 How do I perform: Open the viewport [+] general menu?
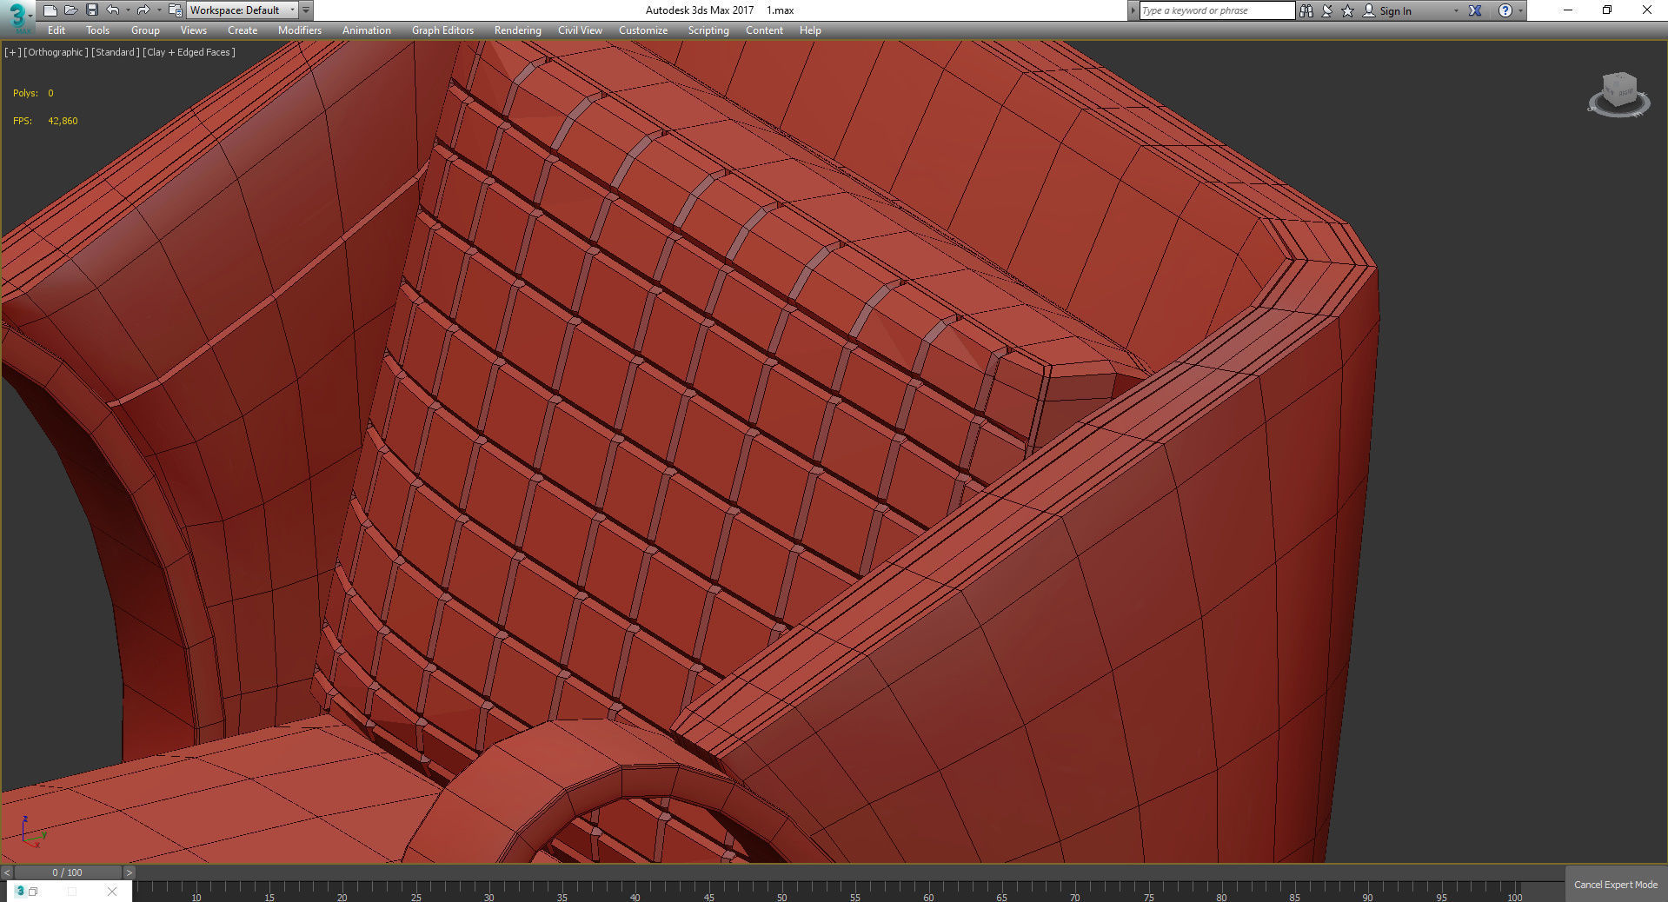pyautogui.click(x=12, y=52)
